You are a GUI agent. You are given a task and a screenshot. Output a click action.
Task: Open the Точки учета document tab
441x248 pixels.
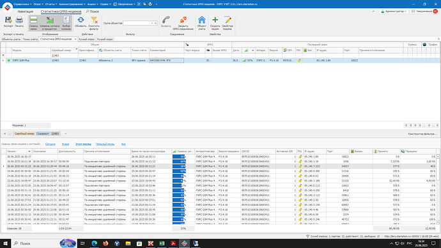(30, 39)
